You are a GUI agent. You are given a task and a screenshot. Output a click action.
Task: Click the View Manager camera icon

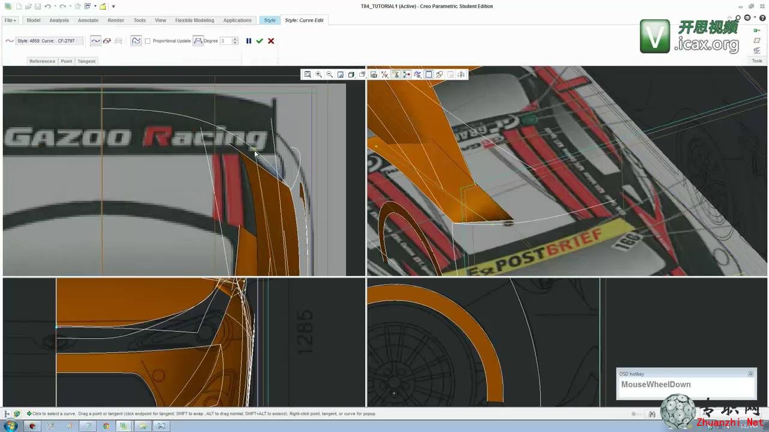coord(373,74)
